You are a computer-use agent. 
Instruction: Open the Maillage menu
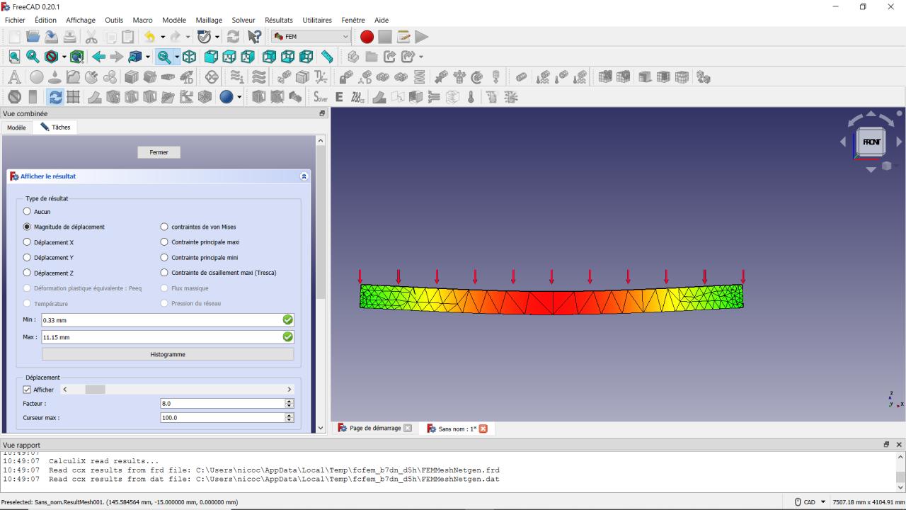[209, 20]
